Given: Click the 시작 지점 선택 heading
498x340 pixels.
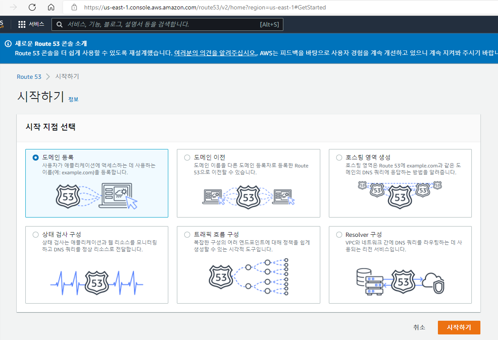Looking at the screenshot, I should point(51,127).
